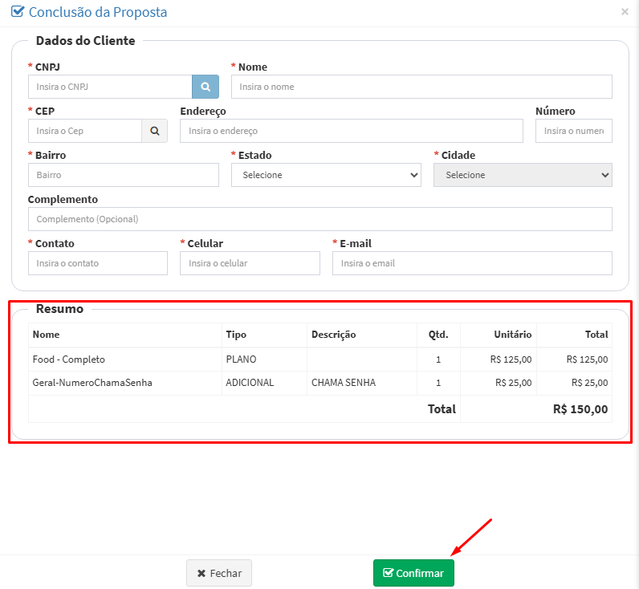Click into the Nome text field
The height and width of the screenshot is (589, 639).
click(x=421, y=87)
